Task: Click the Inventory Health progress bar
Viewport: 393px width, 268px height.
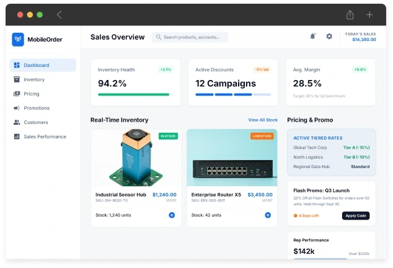Action: click(135, 94)
